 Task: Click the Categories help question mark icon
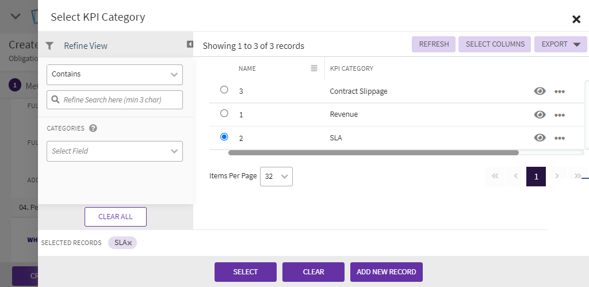pos(93,128)
